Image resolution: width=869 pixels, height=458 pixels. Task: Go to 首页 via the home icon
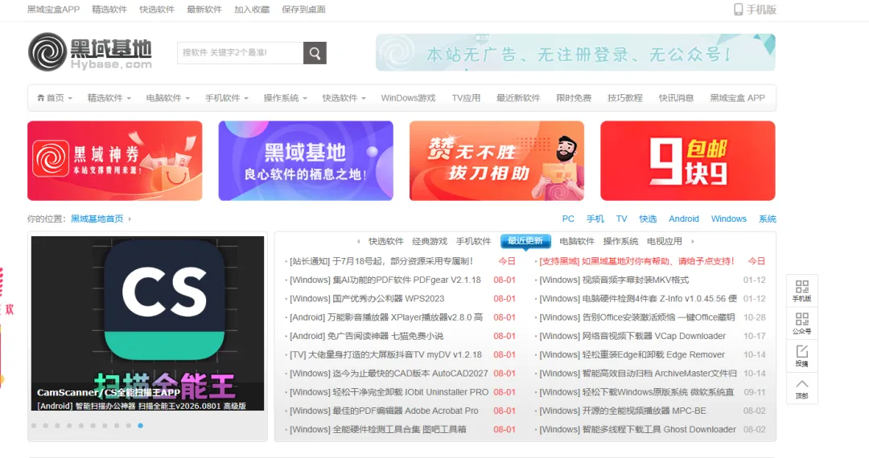[x=51, y=98]
